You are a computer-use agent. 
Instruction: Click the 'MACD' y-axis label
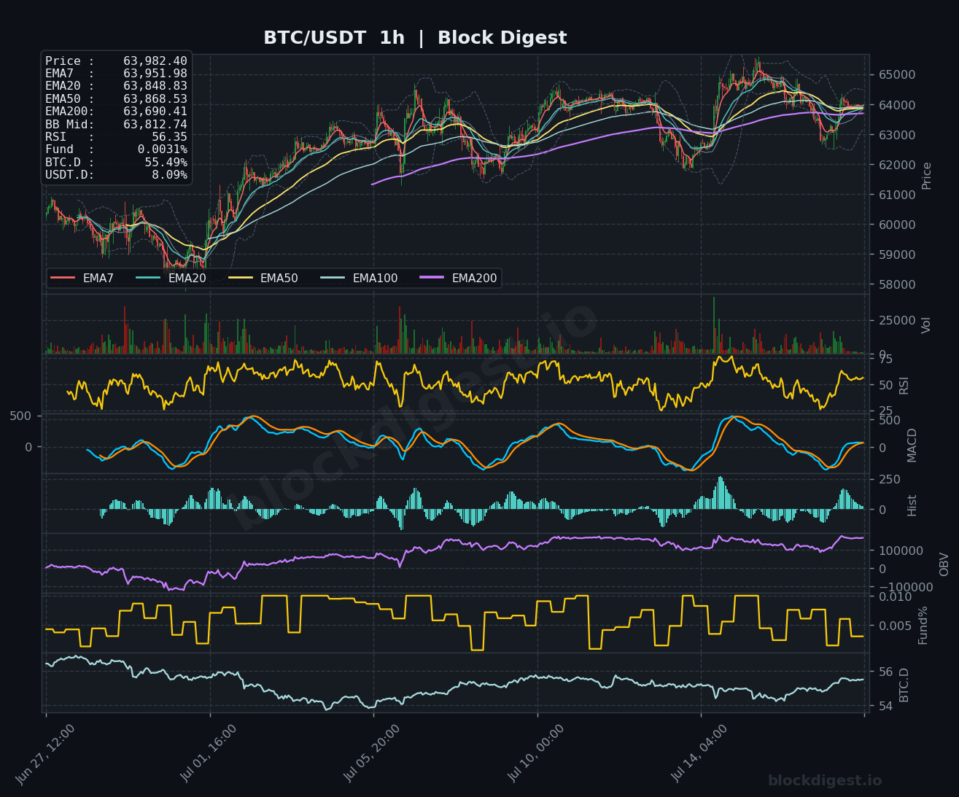click(912, 445)
